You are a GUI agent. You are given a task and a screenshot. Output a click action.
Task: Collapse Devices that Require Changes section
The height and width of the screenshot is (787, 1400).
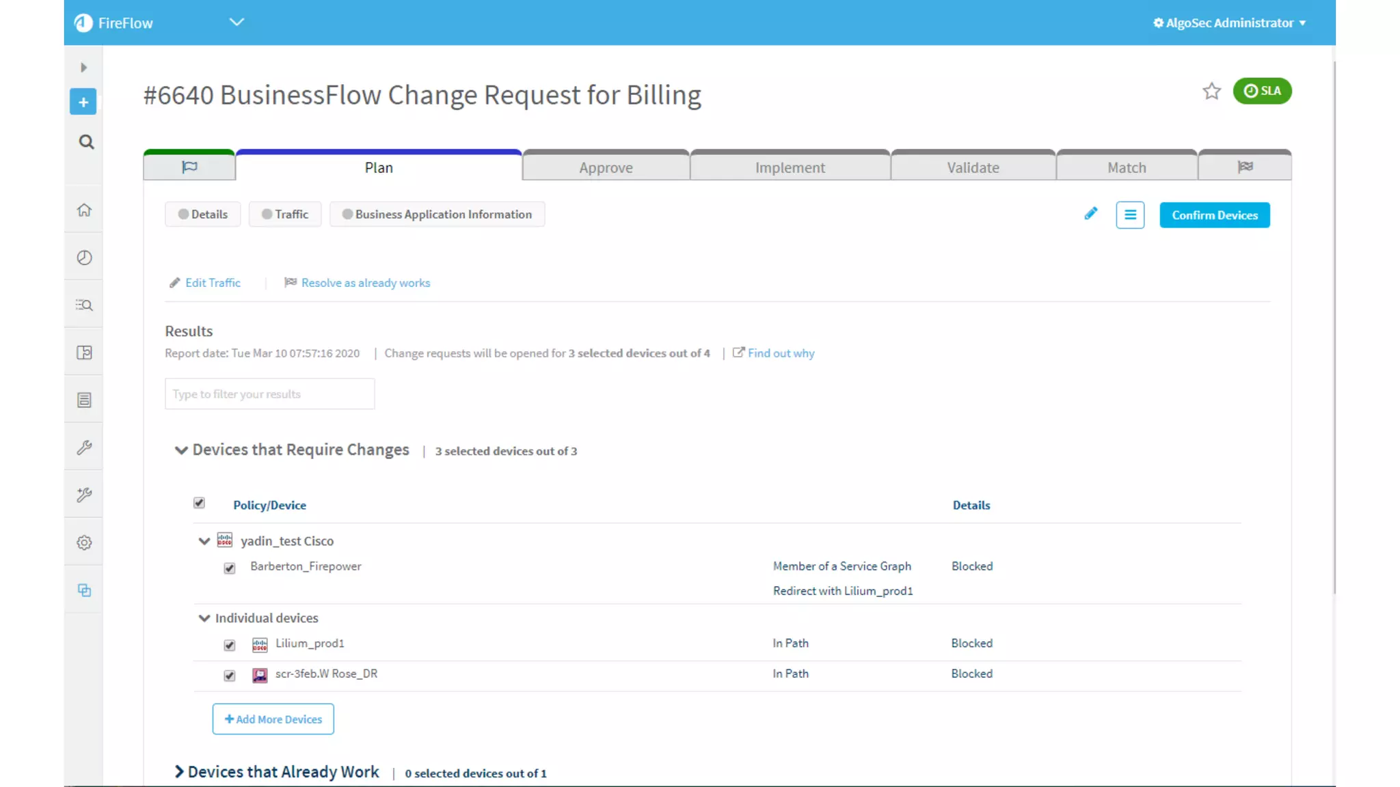pyautogui.click(x=181, y=450)
